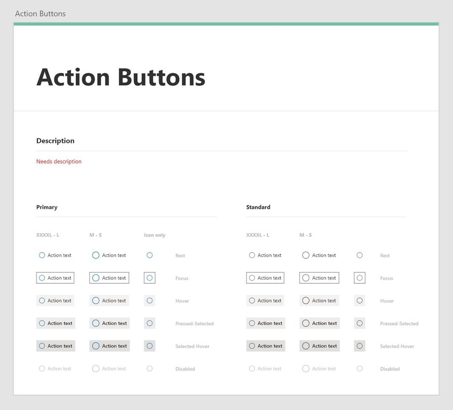Viewport: 453px width, 410px height.
Task: Click Primary XXXXL-L Action text button, Pressed-Selected row
Action: pos(56,323)
